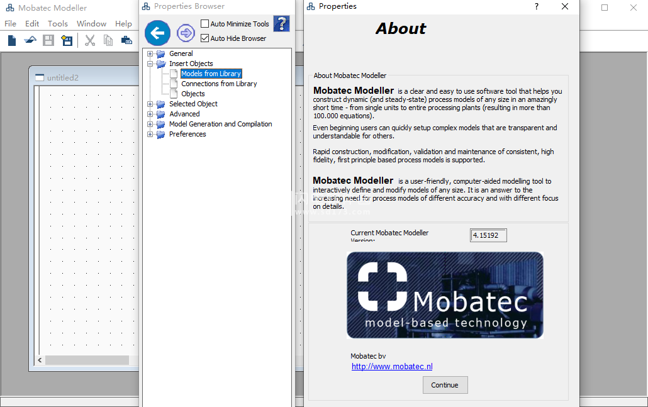This screenshot has height=407, width=648.
Task: Click the Mobatec Modeller title bar app icon
Action: [x=10, y=8]
